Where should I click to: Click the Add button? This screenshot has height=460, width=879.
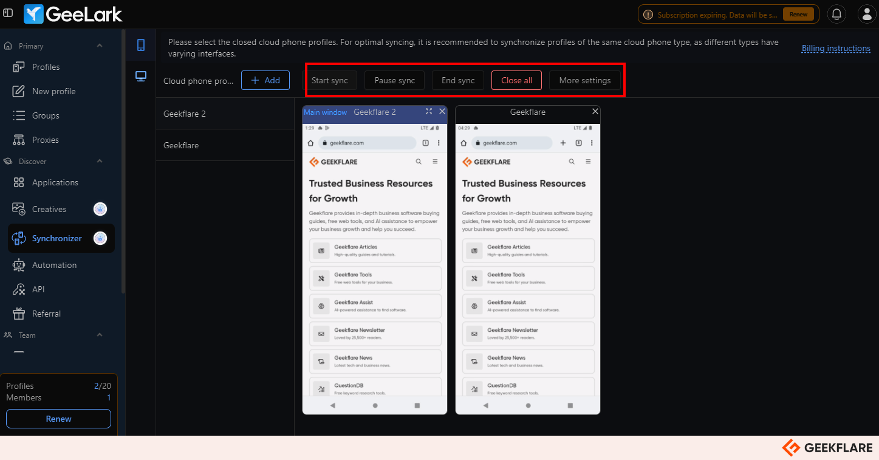265,80
